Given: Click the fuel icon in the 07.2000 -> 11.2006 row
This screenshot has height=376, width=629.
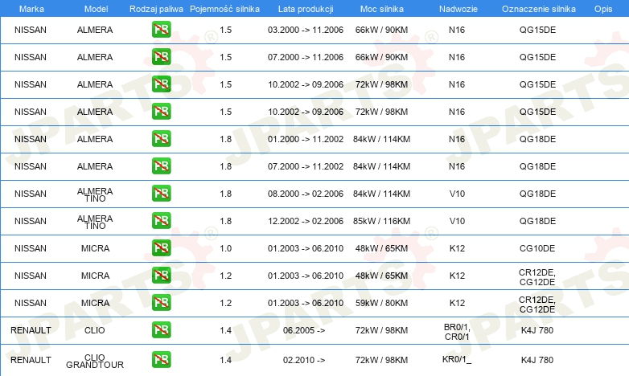Looking at the screenshot, I should tap(161, 57).
